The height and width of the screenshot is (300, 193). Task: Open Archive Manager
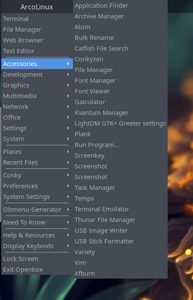point(120,16)
